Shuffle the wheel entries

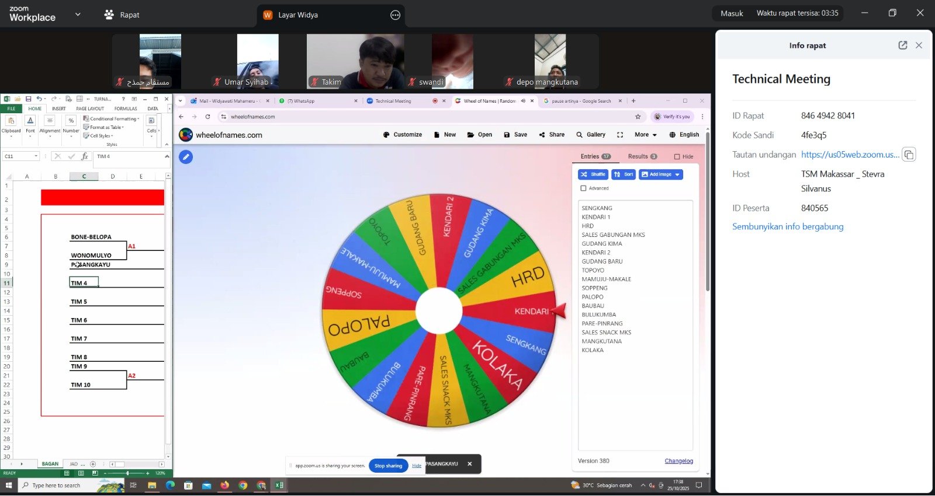[x=593, y=174]
